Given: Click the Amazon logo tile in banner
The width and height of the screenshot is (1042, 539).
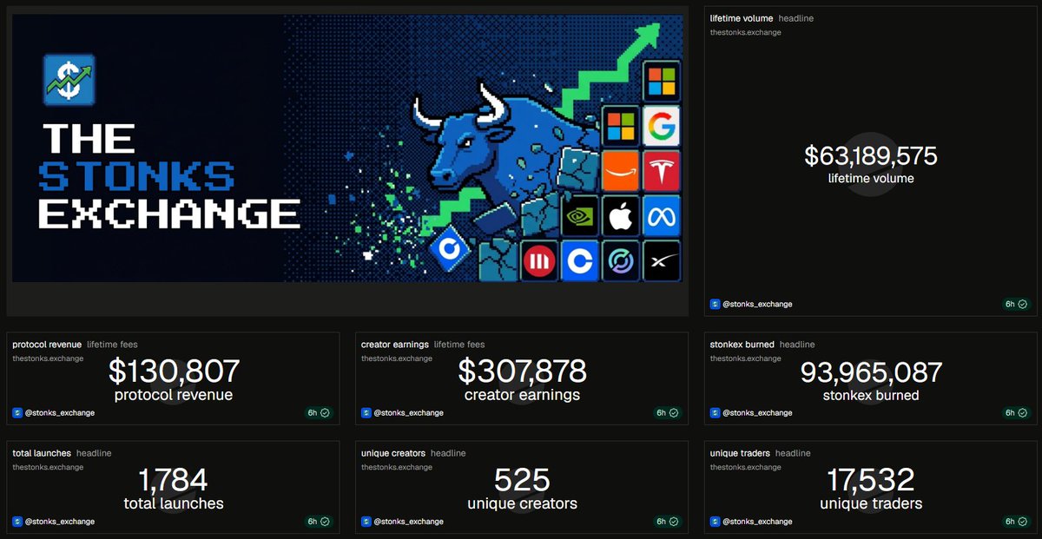Looking at the screenshot, I should [x=620, y=171].
